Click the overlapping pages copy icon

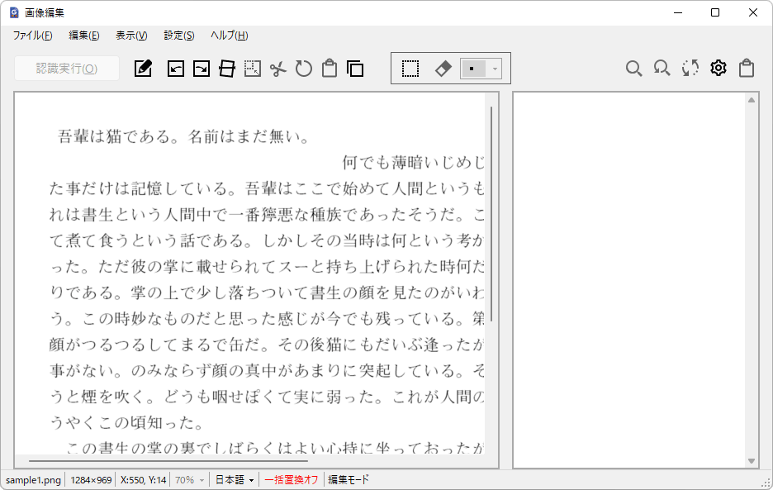[355, 69]
